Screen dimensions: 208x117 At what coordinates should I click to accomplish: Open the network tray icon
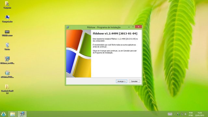click(182, 114)
